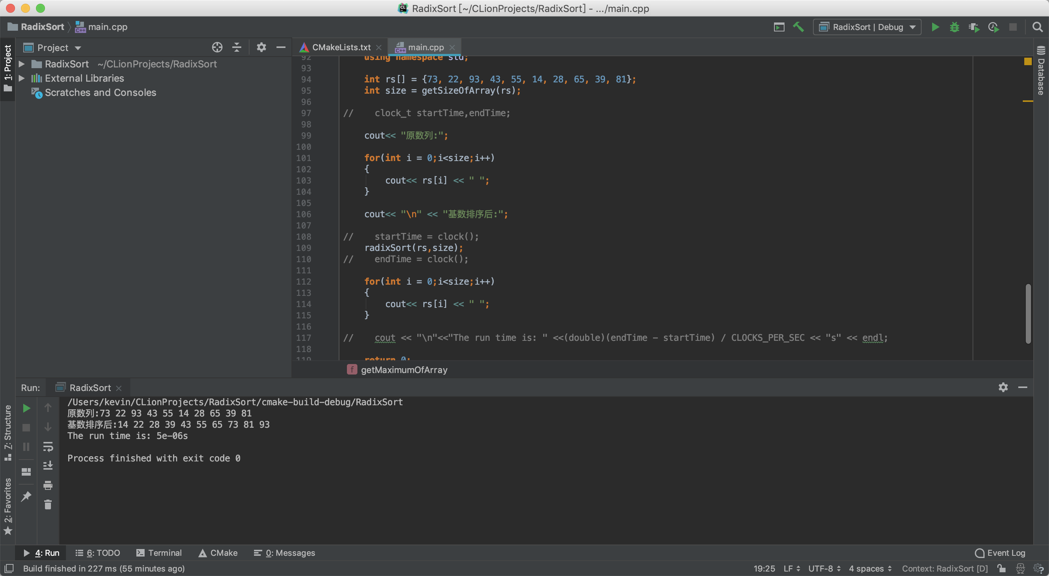Rerun the program in the Run panel
The image size is (1049, 576).
pyautogui.click(x=27, y=408)
